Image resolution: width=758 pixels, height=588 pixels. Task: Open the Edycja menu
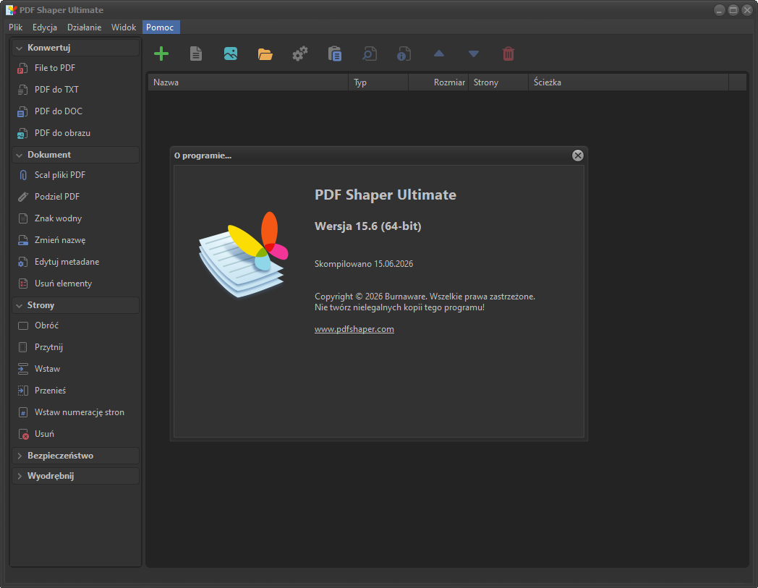(44, 27)
